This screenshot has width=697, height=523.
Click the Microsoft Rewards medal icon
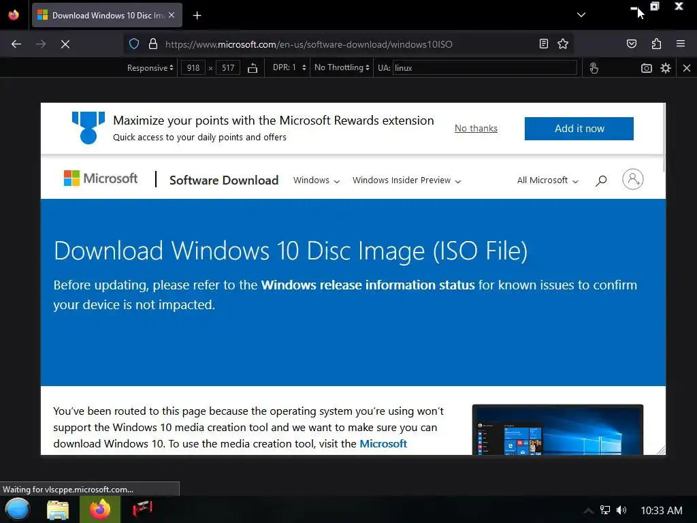click(x=88, y=127)
